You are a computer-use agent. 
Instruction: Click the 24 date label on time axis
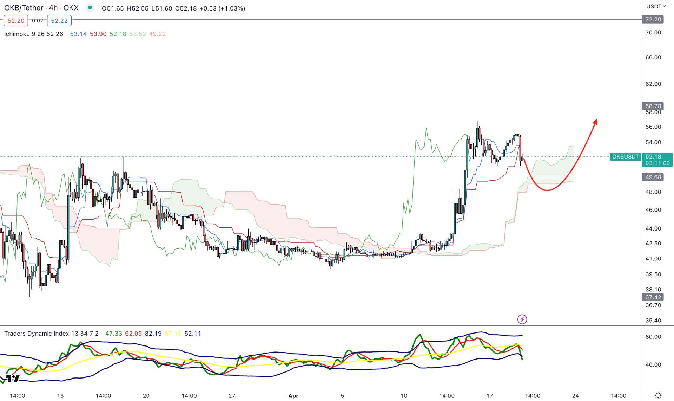[575, 396]
